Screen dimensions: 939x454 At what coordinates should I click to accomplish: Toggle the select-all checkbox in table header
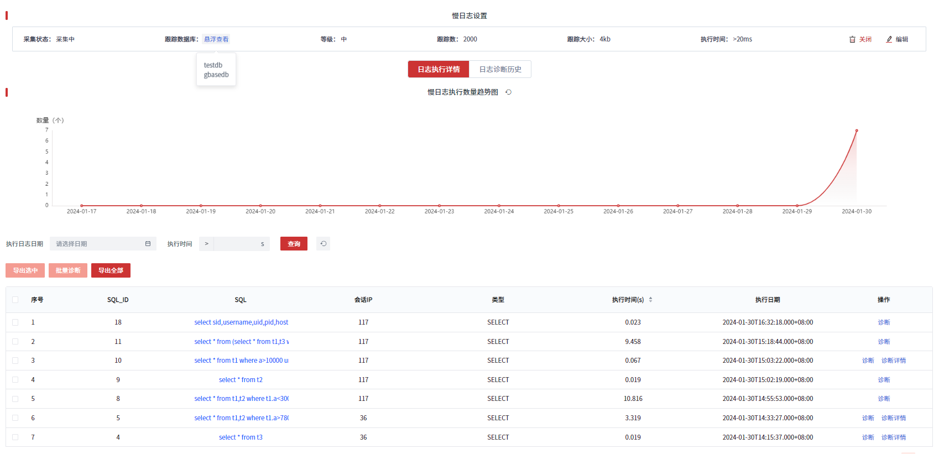pyautogui.click(x=15, y=300)
